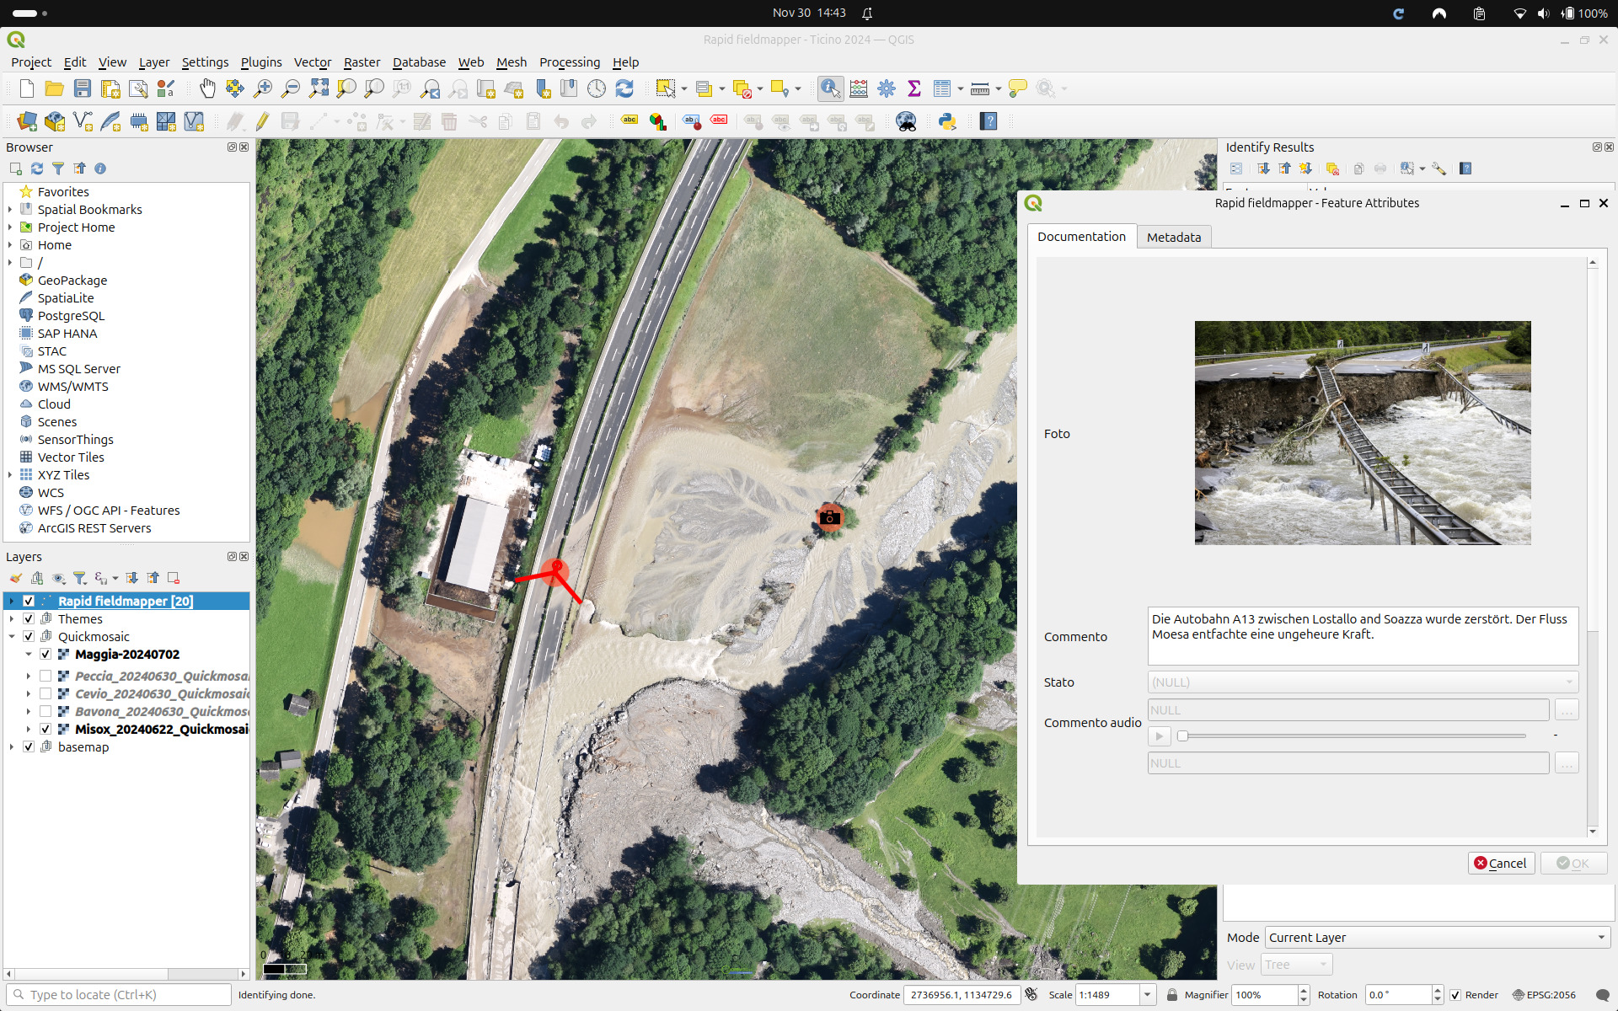The width and height of the screenshot is (1618, 1011).
Task: Open the Stato dropdown
Action: point(1362,682)
